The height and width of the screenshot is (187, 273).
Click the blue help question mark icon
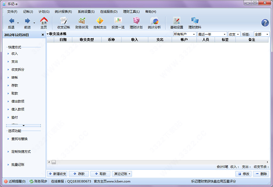click(x=265, y=23)
